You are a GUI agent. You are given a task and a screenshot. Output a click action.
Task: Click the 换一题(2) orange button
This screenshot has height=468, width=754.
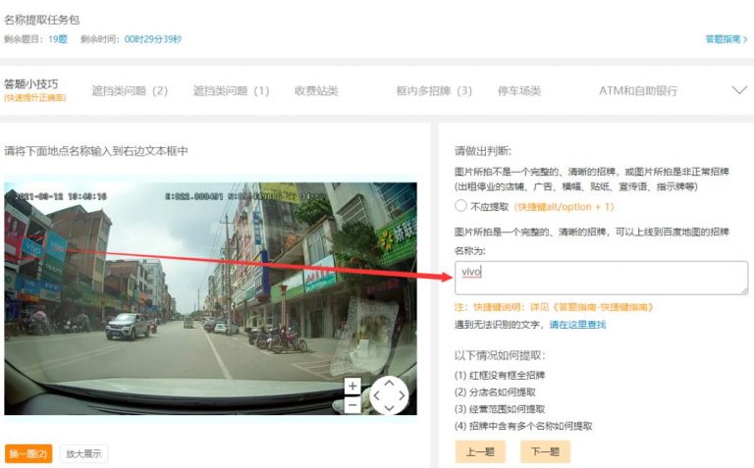(28, 454)
